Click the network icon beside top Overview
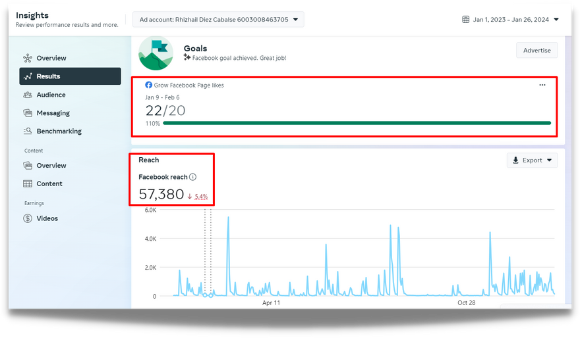 tap(28, 58)
